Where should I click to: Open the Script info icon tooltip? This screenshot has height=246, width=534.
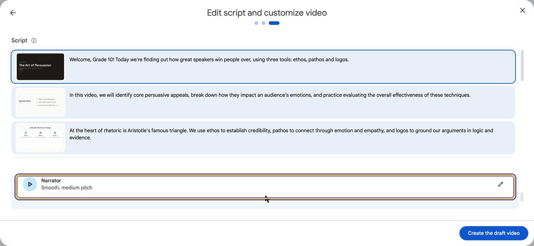click(34, 40)
